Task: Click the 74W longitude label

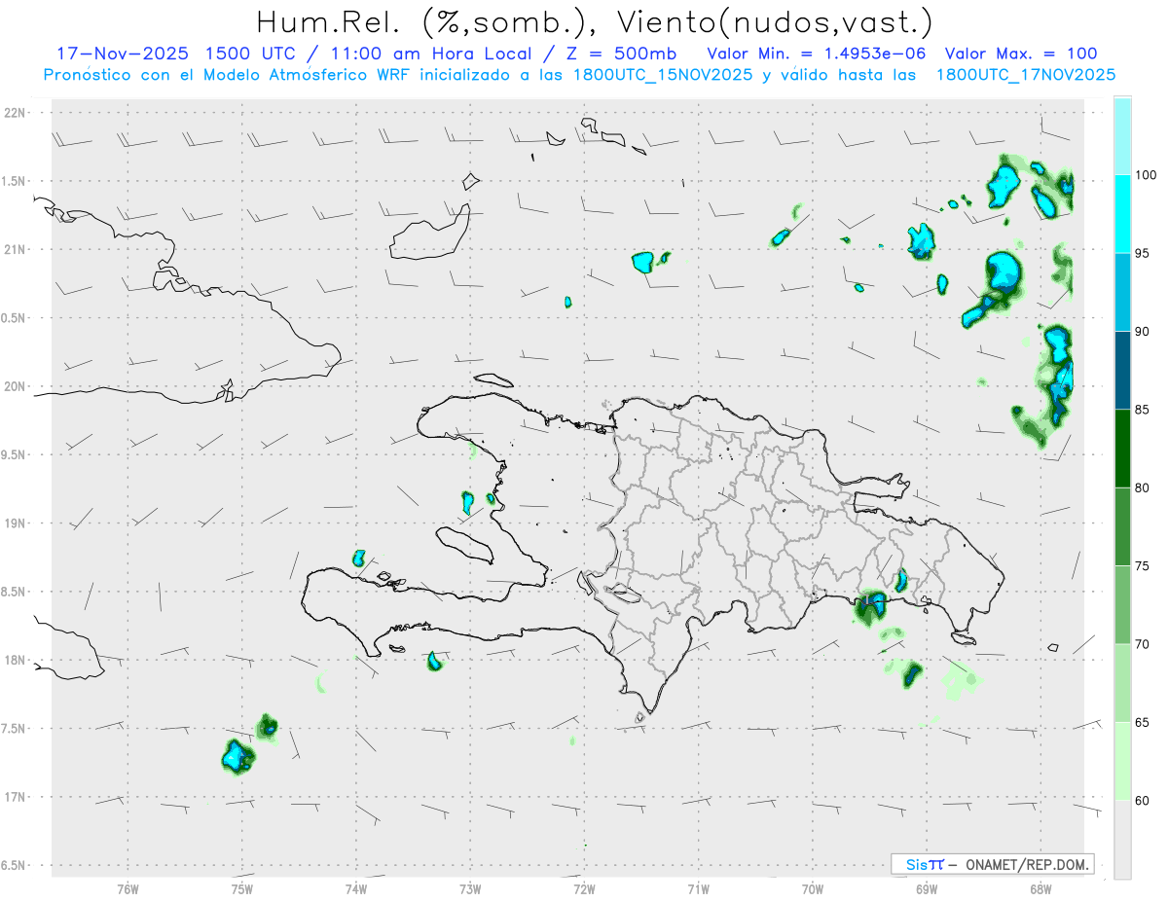Action: [x=355, y=888]
